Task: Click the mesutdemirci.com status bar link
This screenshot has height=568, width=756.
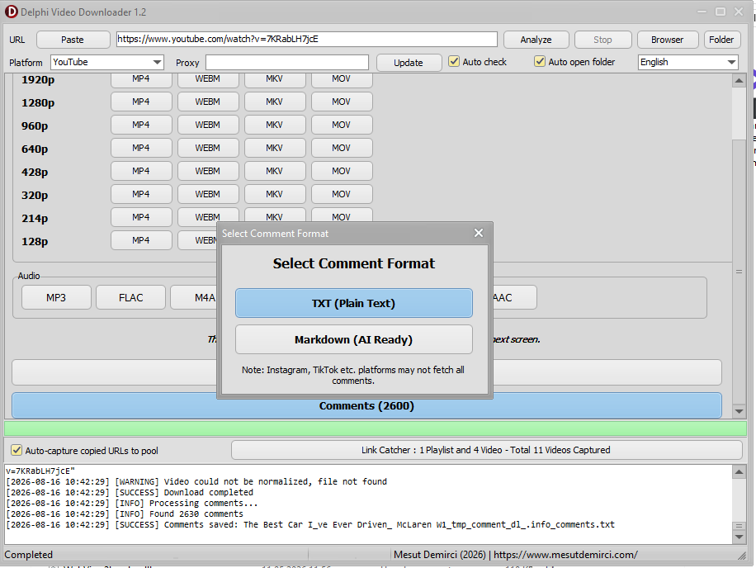Action: (x=565, y=555)
